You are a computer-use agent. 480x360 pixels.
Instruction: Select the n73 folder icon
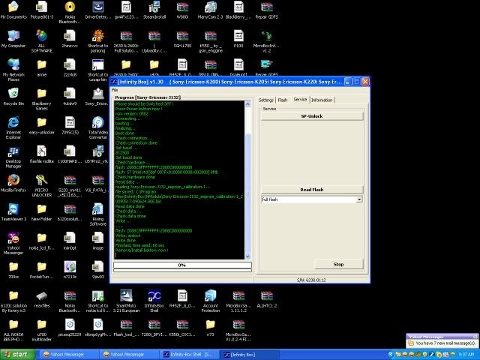(211, 328)
